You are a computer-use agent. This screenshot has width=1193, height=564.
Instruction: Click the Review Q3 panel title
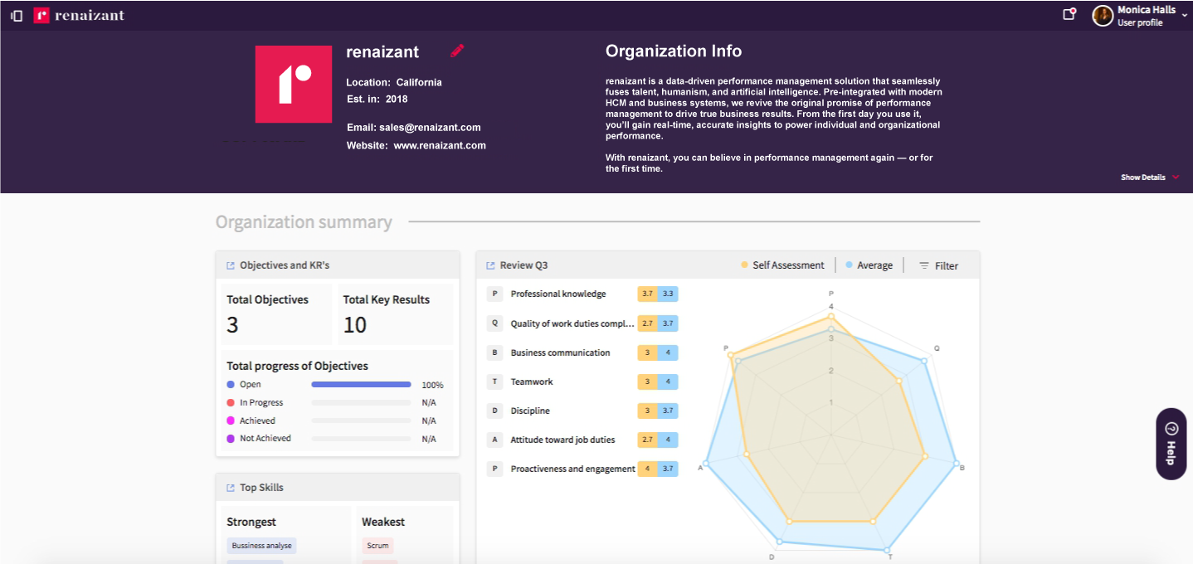[523, 265]
